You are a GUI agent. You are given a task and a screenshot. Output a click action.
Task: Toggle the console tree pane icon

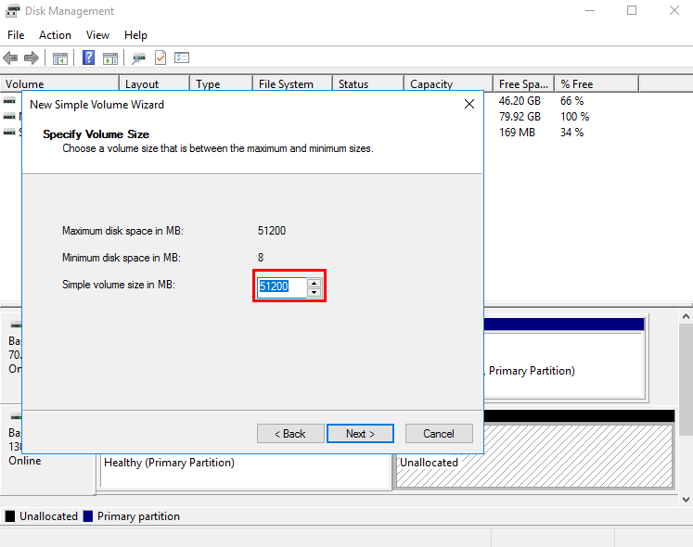tap(60, 57)
